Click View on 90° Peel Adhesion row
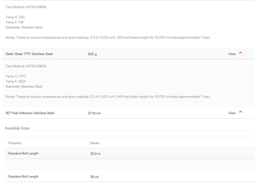The image size is (255, 192). coord(232,113)
